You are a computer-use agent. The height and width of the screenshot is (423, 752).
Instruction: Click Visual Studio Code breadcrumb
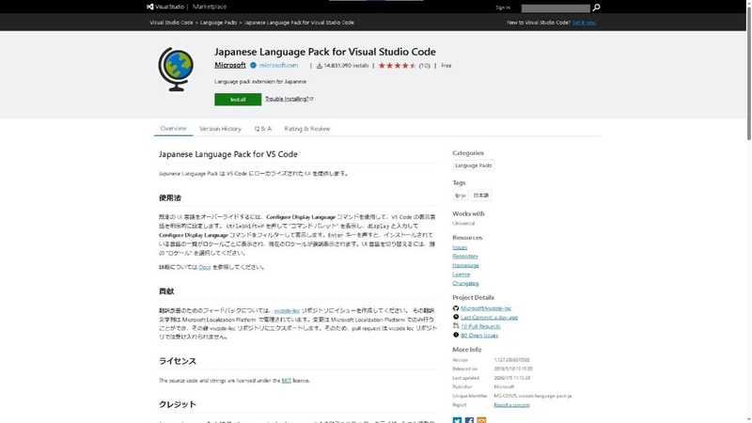coord(171,23)
